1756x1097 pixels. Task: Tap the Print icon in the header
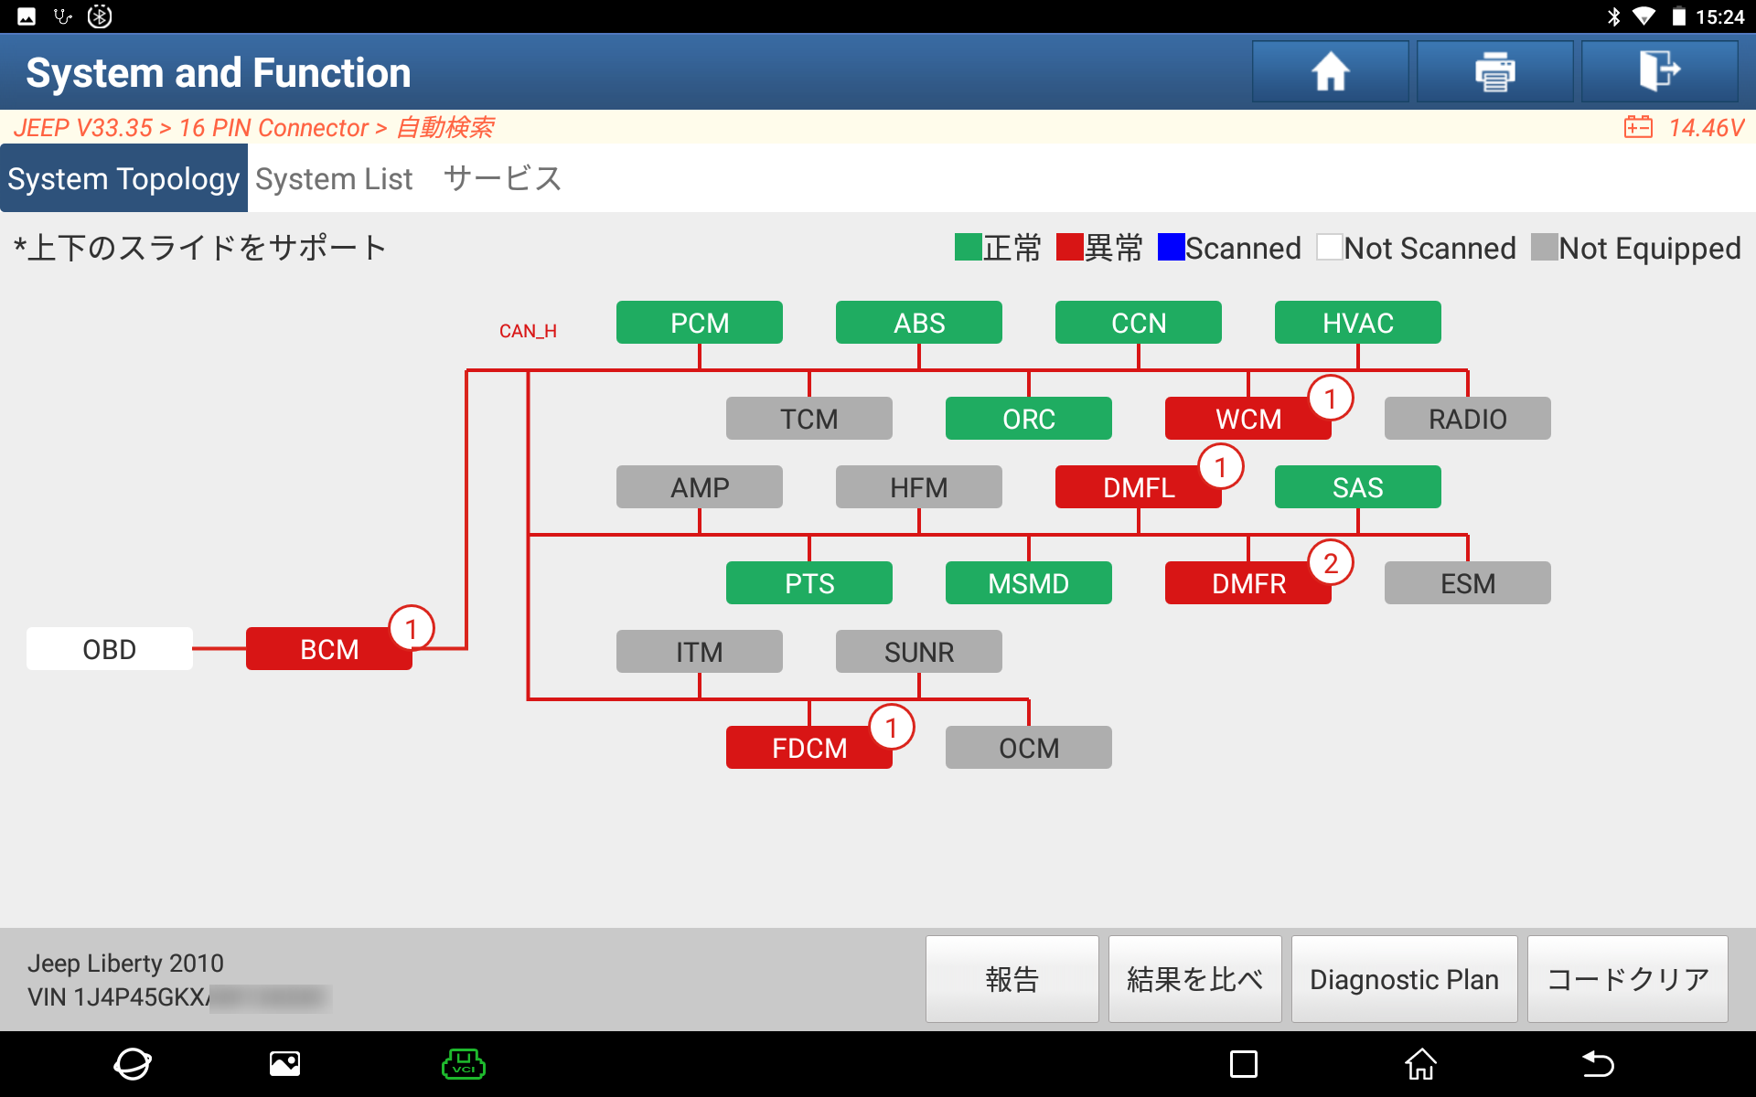pyautogui.click(x=1494, y=71)
